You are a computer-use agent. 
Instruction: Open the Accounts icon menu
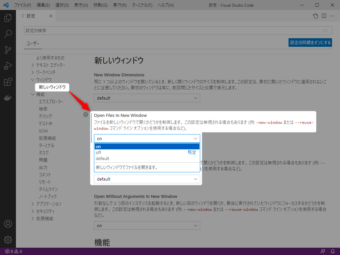(x=8, y=224)
